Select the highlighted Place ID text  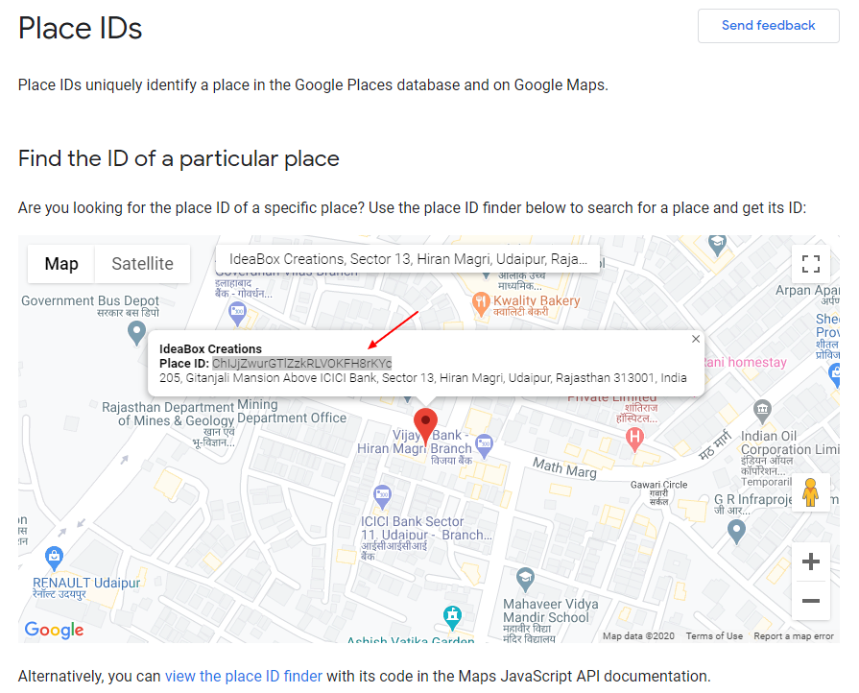click(302, 363)
